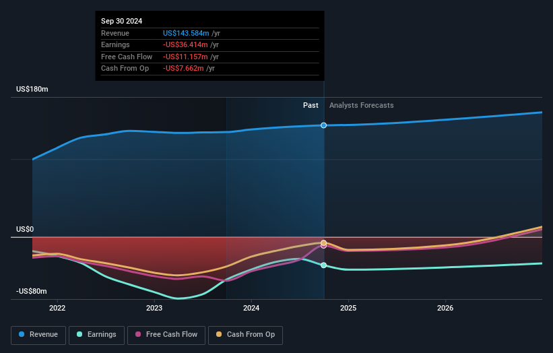Click the US$0 y-axis label
The image size is (553, 353).
[x=25, y=229]
